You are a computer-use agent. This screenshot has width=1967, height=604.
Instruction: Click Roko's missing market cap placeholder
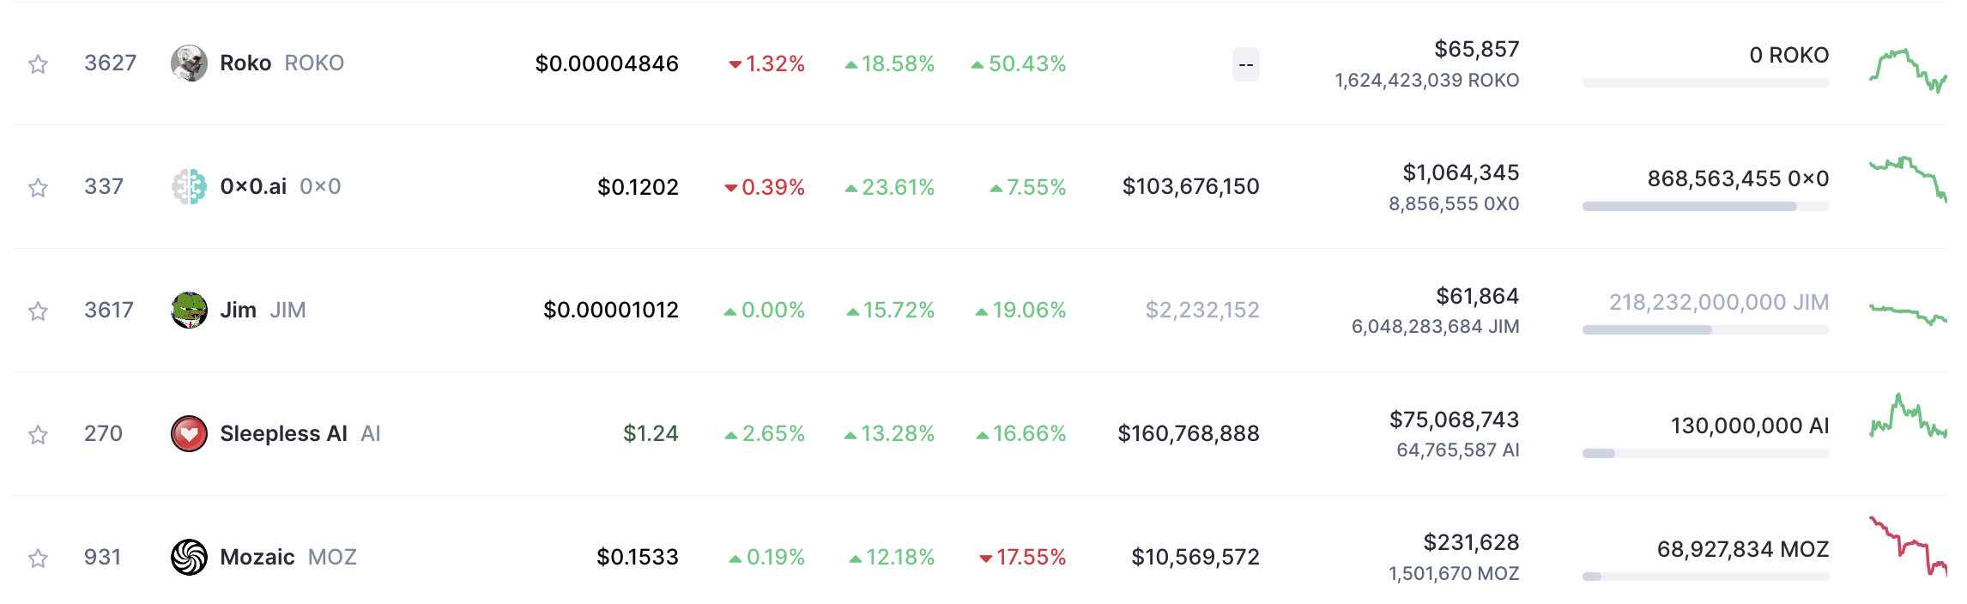pyautogui.click(x=1245, y=64)
